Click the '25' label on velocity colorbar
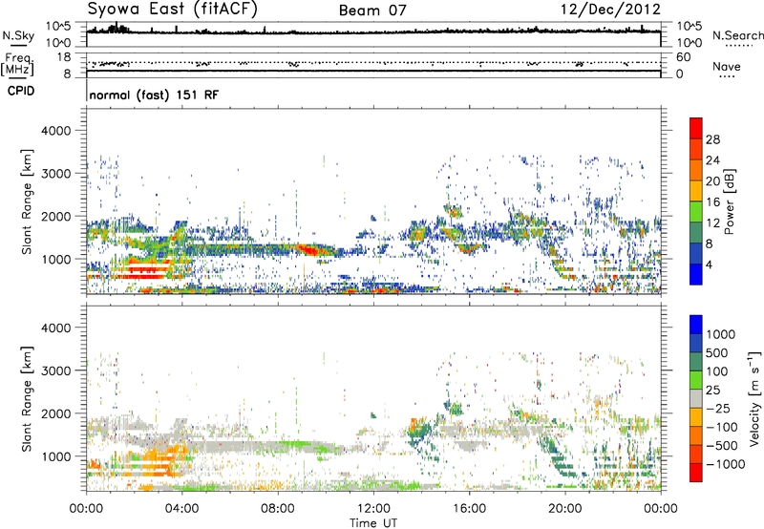The width and height of the screenshot is (764, 529). (x=713, y=390)
